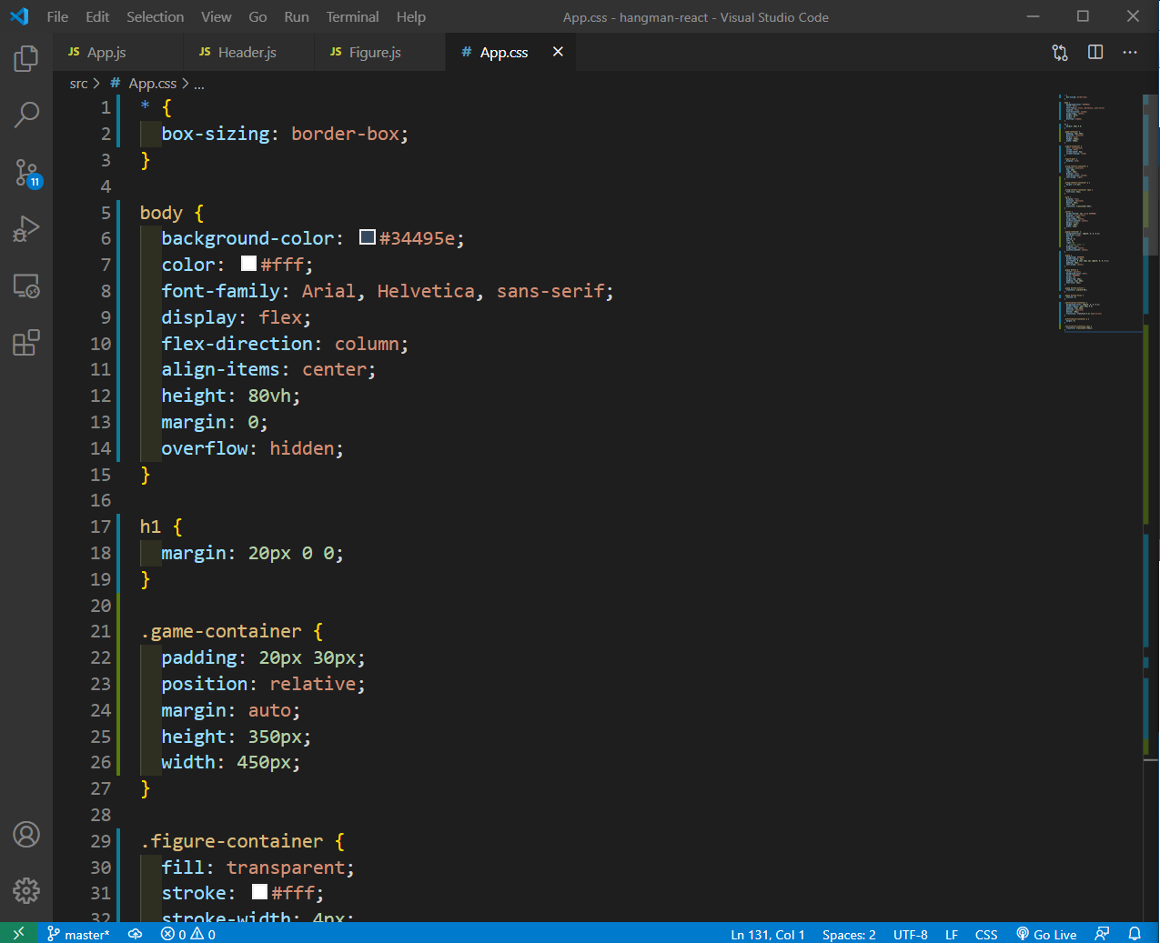1160x943 pixels.
Task: Click the #fff color swatch on line 7
Action: point(248,264)
